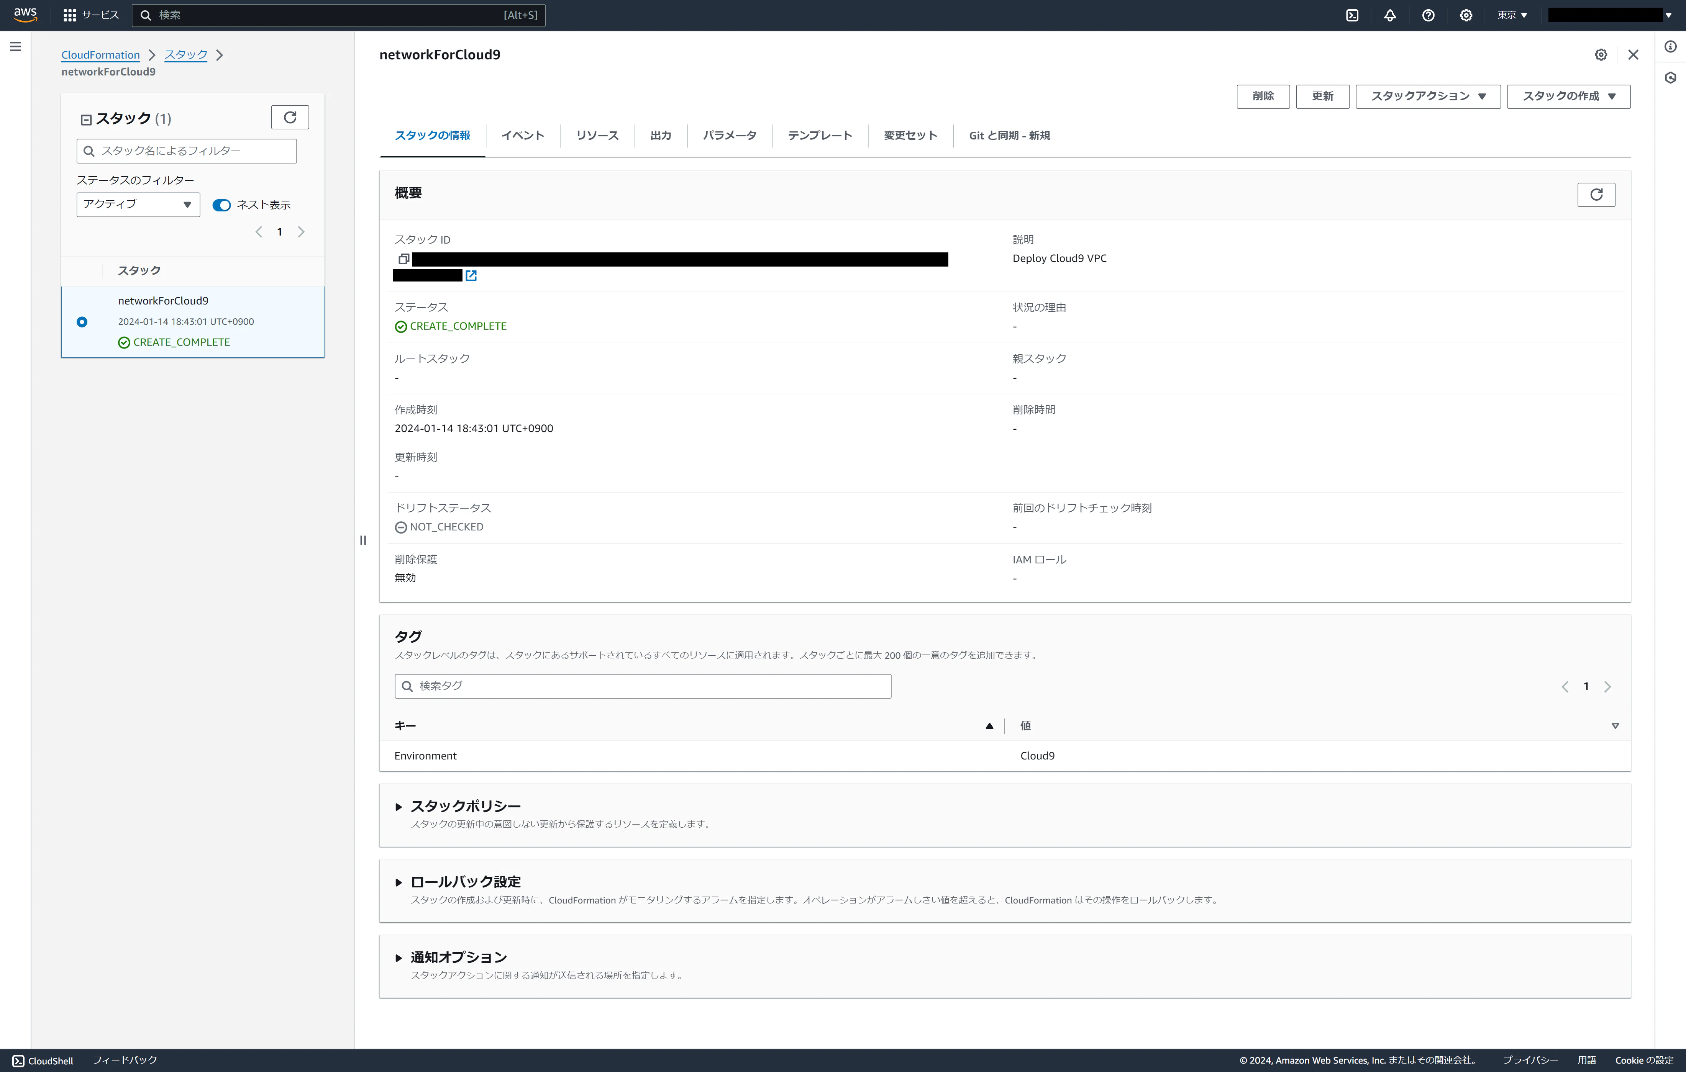Open the hexagon panel icon on the right edge
This screenshot has width=1686, height=1072.
tap(1671, 78)
